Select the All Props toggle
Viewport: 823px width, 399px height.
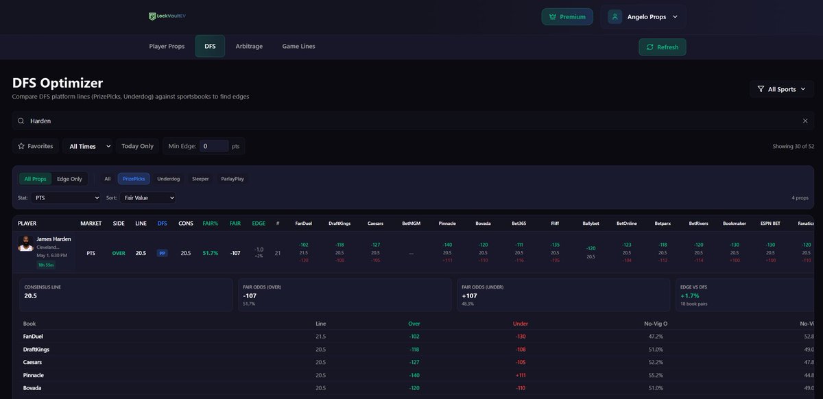click(36, 179)
